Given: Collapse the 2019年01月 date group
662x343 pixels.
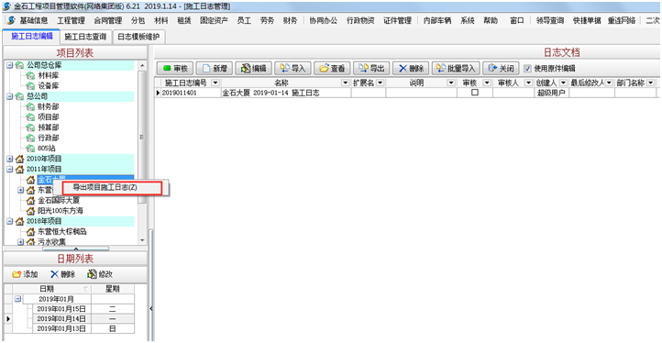Looking at the screenshot, I should [17, 299].
